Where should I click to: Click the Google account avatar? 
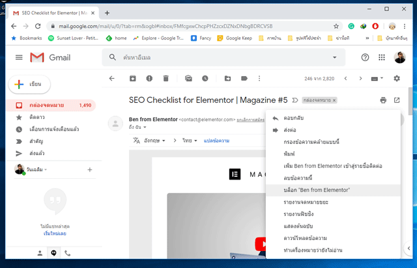[399, 57]
